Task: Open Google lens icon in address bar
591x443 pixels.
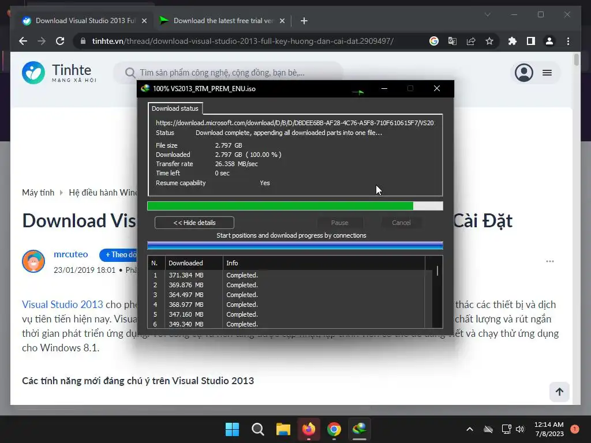Action: point(434,41)
